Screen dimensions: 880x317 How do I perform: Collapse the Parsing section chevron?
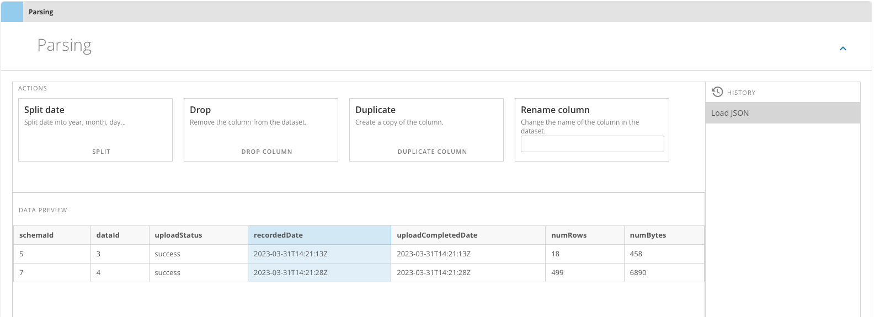click(842, 49)
